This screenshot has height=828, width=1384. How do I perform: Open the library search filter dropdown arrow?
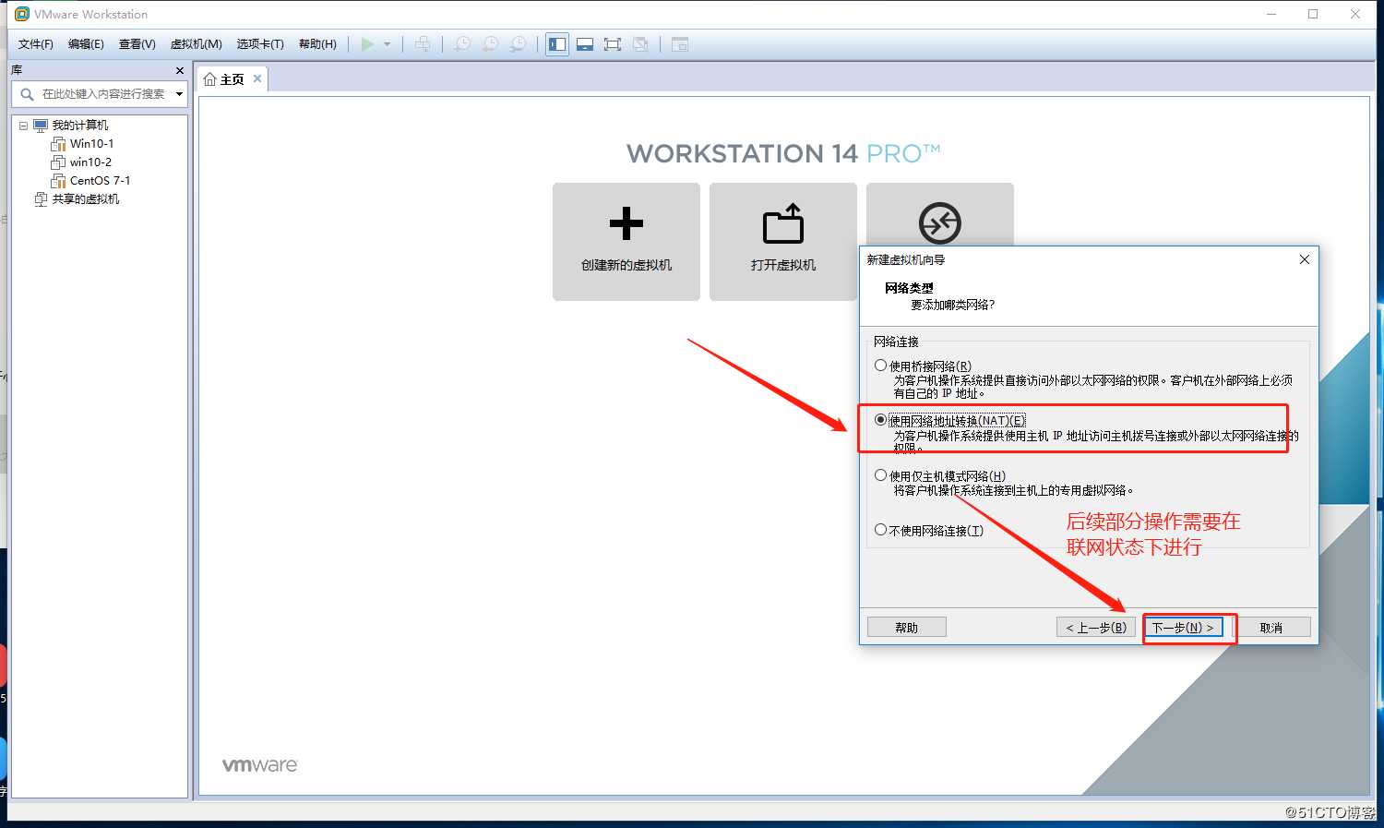pyautogui.click(x=179, y=94)
